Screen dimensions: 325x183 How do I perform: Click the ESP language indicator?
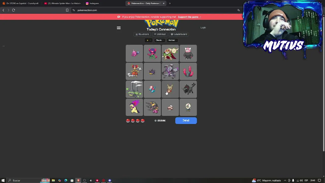(x=306, y=180)
